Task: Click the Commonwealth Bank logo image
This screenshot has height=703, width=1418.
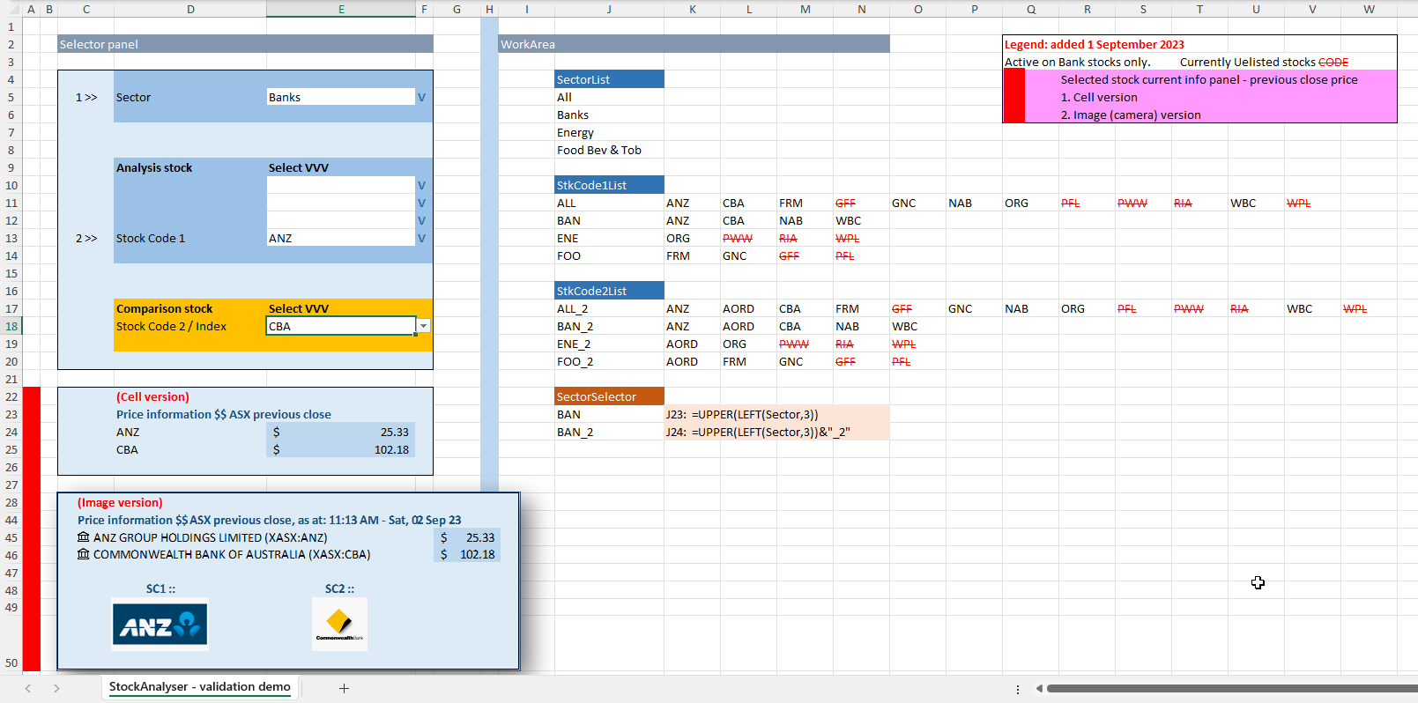Action: (x=339, y=625)
